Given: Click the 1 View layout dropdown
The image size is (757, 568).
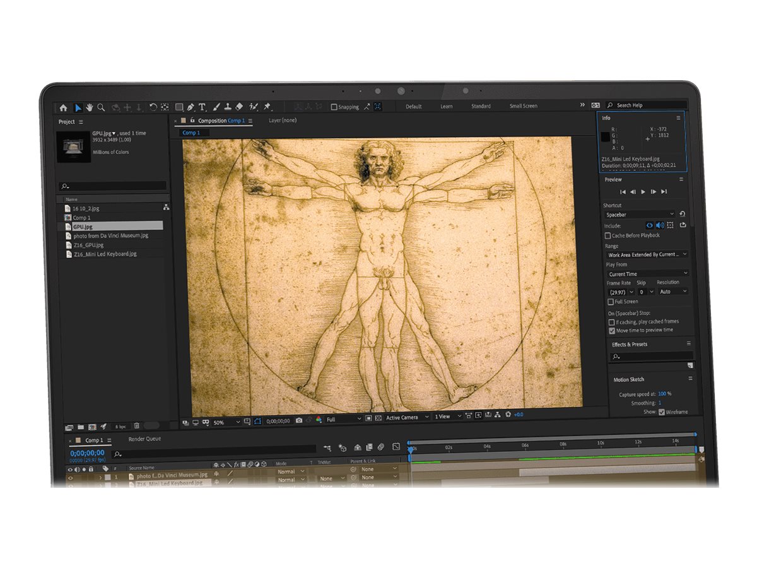Looking at the screenshot, I should point(447,417).
